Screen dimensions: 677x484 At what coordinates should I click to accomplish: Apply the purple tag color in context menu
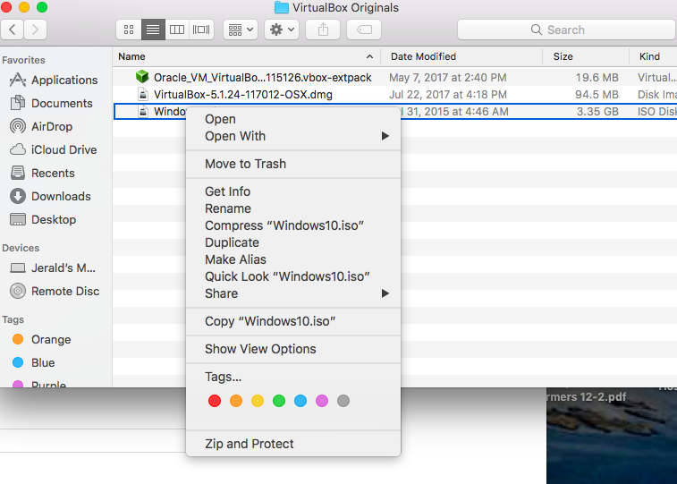tap(322, 401)
